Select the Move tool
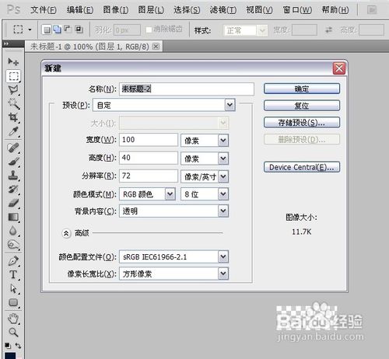389x359 pixels. click(x=13, y=61)
